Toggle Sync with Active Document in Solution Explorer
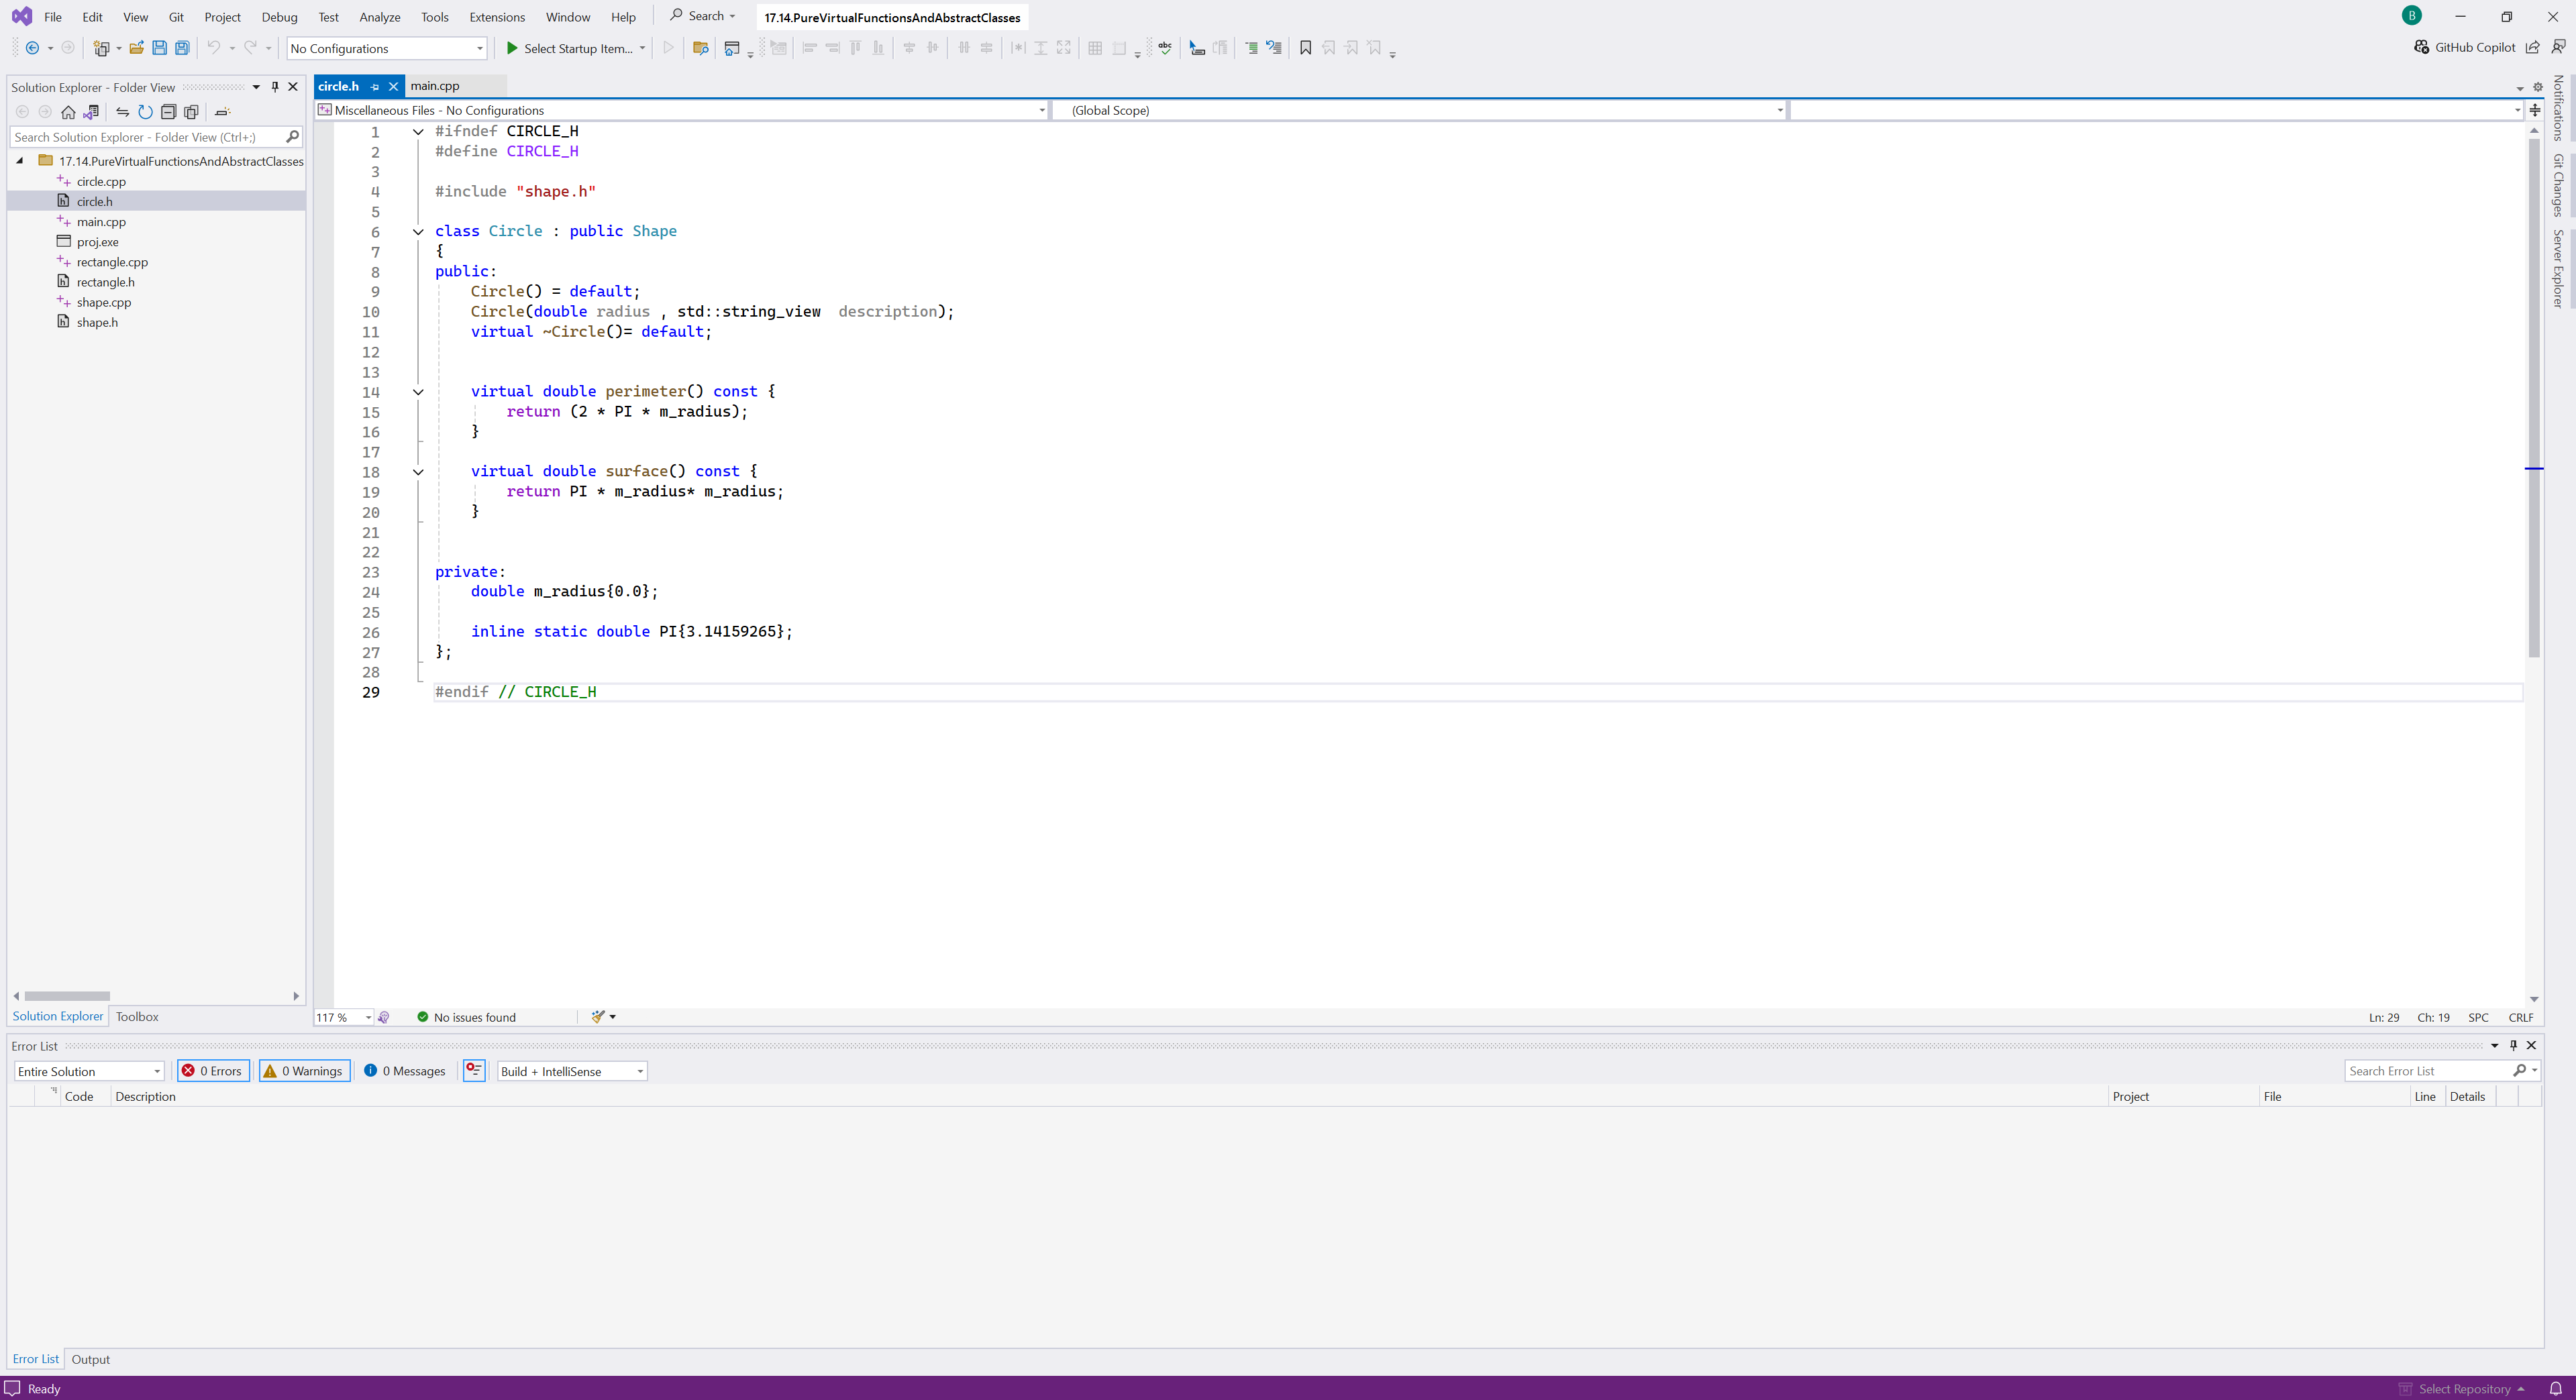The image size is (2576, 1400). click(x=122, y=112)
